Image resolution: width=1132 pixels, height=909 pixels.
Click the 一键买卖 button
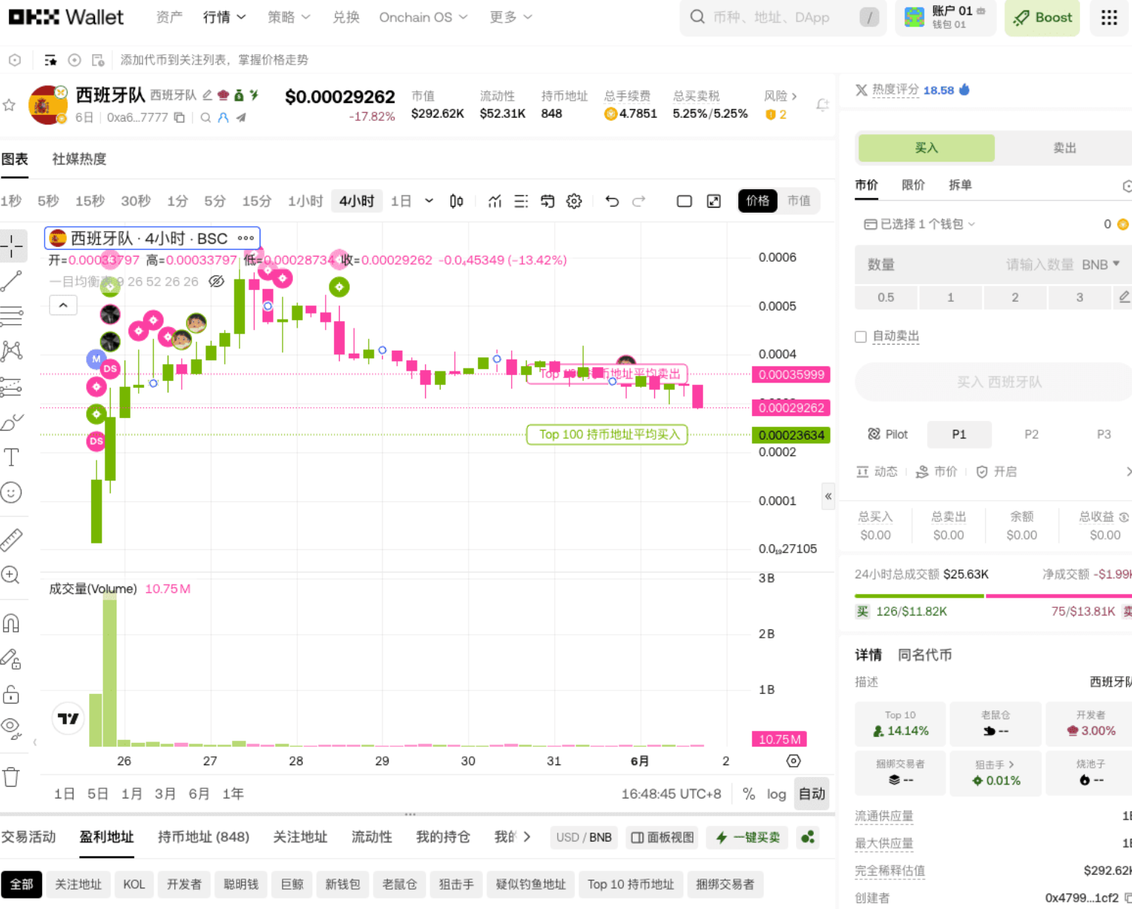coord(748,837)
